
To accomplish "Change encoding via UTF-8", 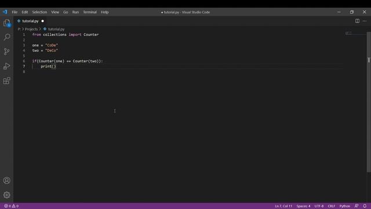I will click(x=319, y=206).
